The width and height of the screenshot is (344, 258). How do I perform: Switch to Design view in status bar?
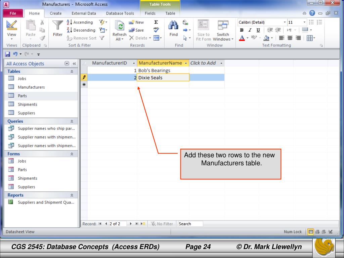point(331,232)
